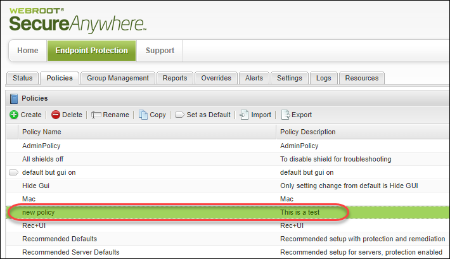Click 'To disable shield for troubleshooting' description
This screenshot has width=450, height=259.
[336, 159]
